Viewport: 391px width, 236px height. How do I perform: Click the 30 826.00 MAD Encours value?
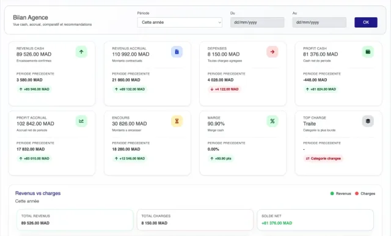click(x=130, y=124)
